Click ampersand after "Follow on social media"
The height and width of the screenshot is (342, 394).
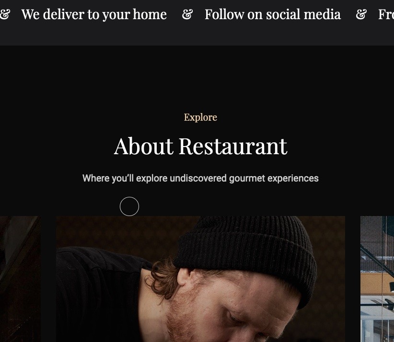point(361,14)
